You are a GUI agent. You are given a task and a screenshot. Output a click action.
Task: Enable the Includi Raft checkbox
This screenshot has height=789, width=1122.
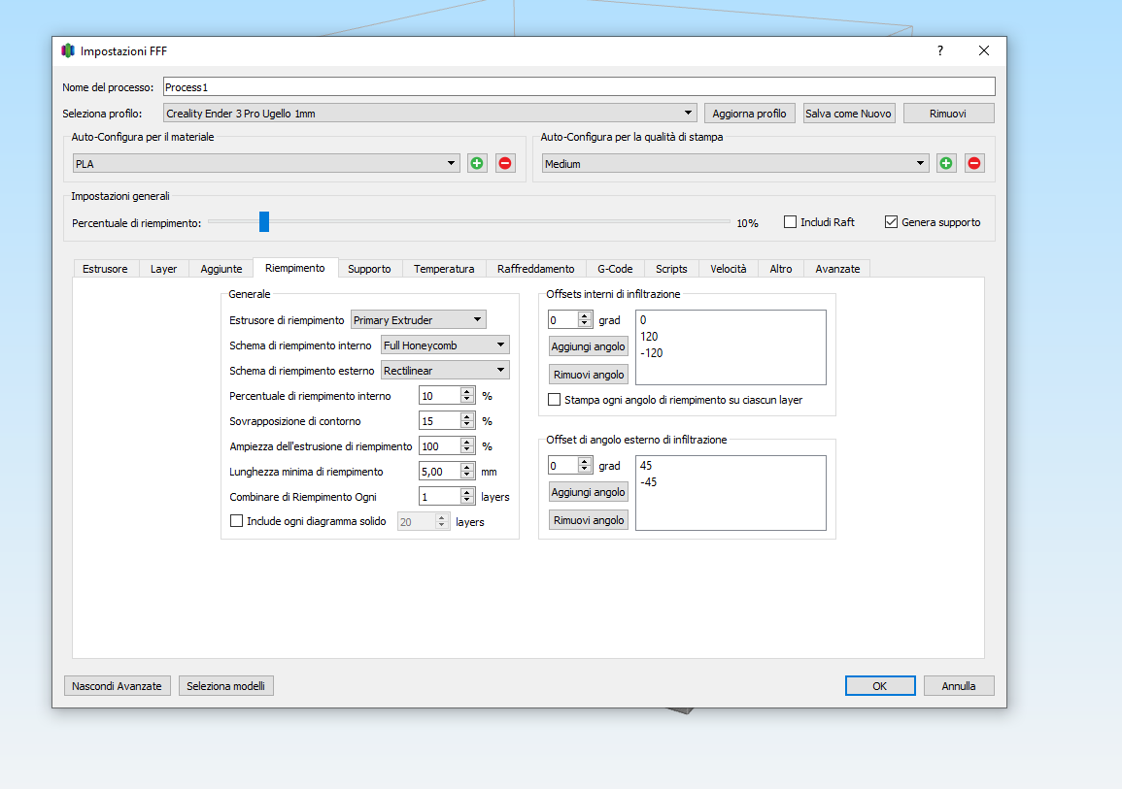[791, 222]
